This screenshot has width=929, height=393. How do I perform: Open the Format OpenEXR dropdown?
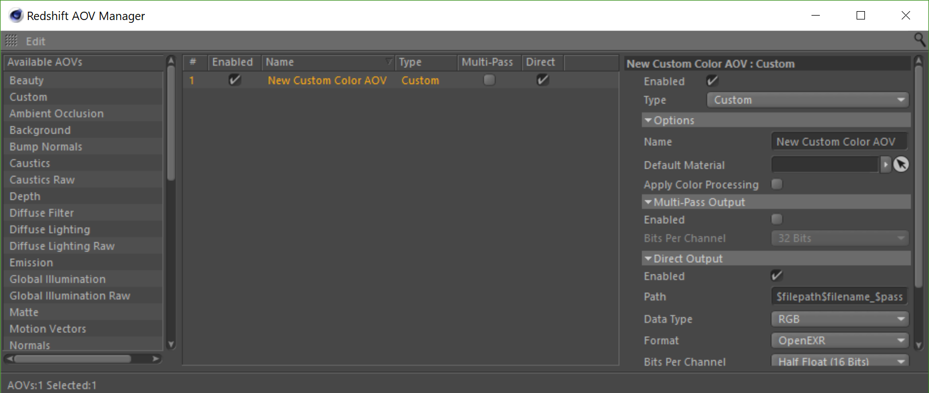tap(840, 340)
